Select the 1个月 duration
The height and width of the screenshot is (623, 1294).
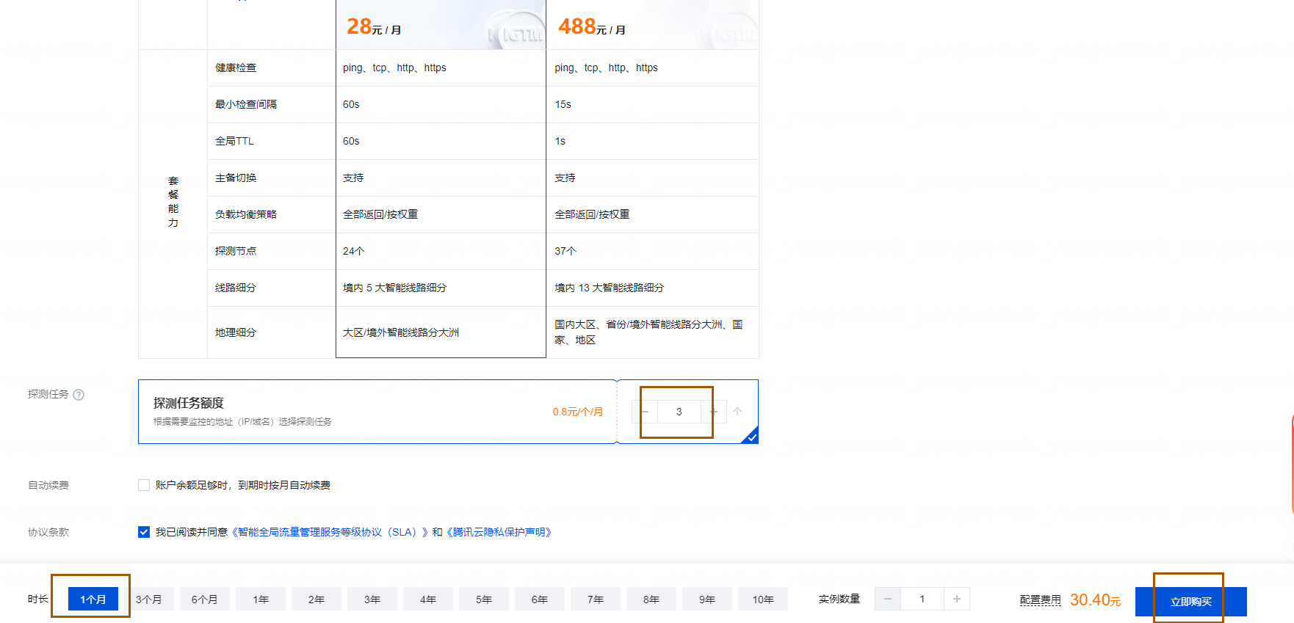point(93,600)
